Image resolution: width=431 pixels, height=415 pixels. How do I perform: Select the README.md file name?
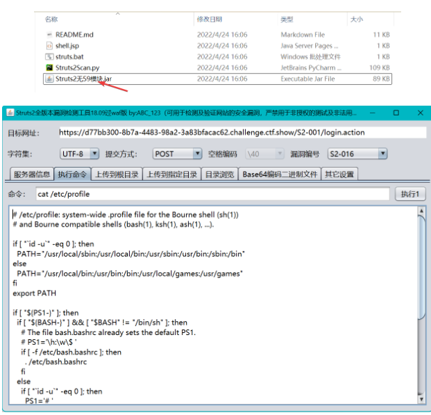point(74,35)
